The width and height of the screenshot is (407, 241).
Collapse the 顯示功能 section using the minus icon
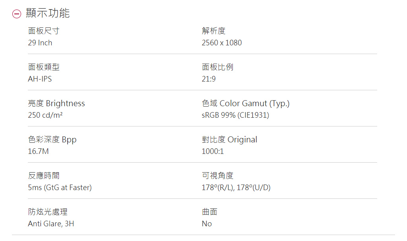click(x=16, y=14)
